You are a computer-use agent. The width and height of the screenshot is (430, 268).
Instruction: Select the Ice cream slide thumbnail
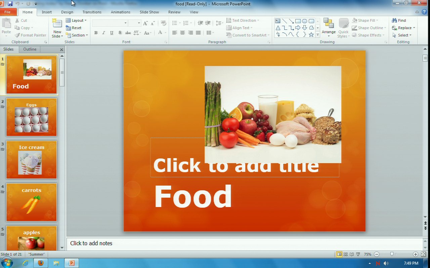coord(32,160)
